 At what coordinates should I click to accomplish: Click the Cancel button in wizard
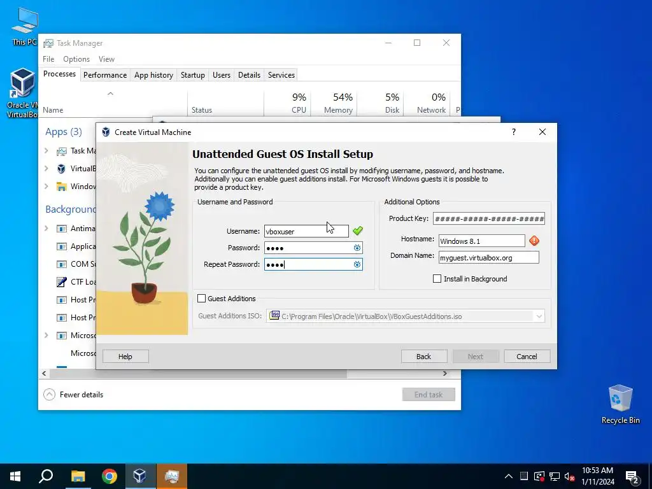(527, 357)
